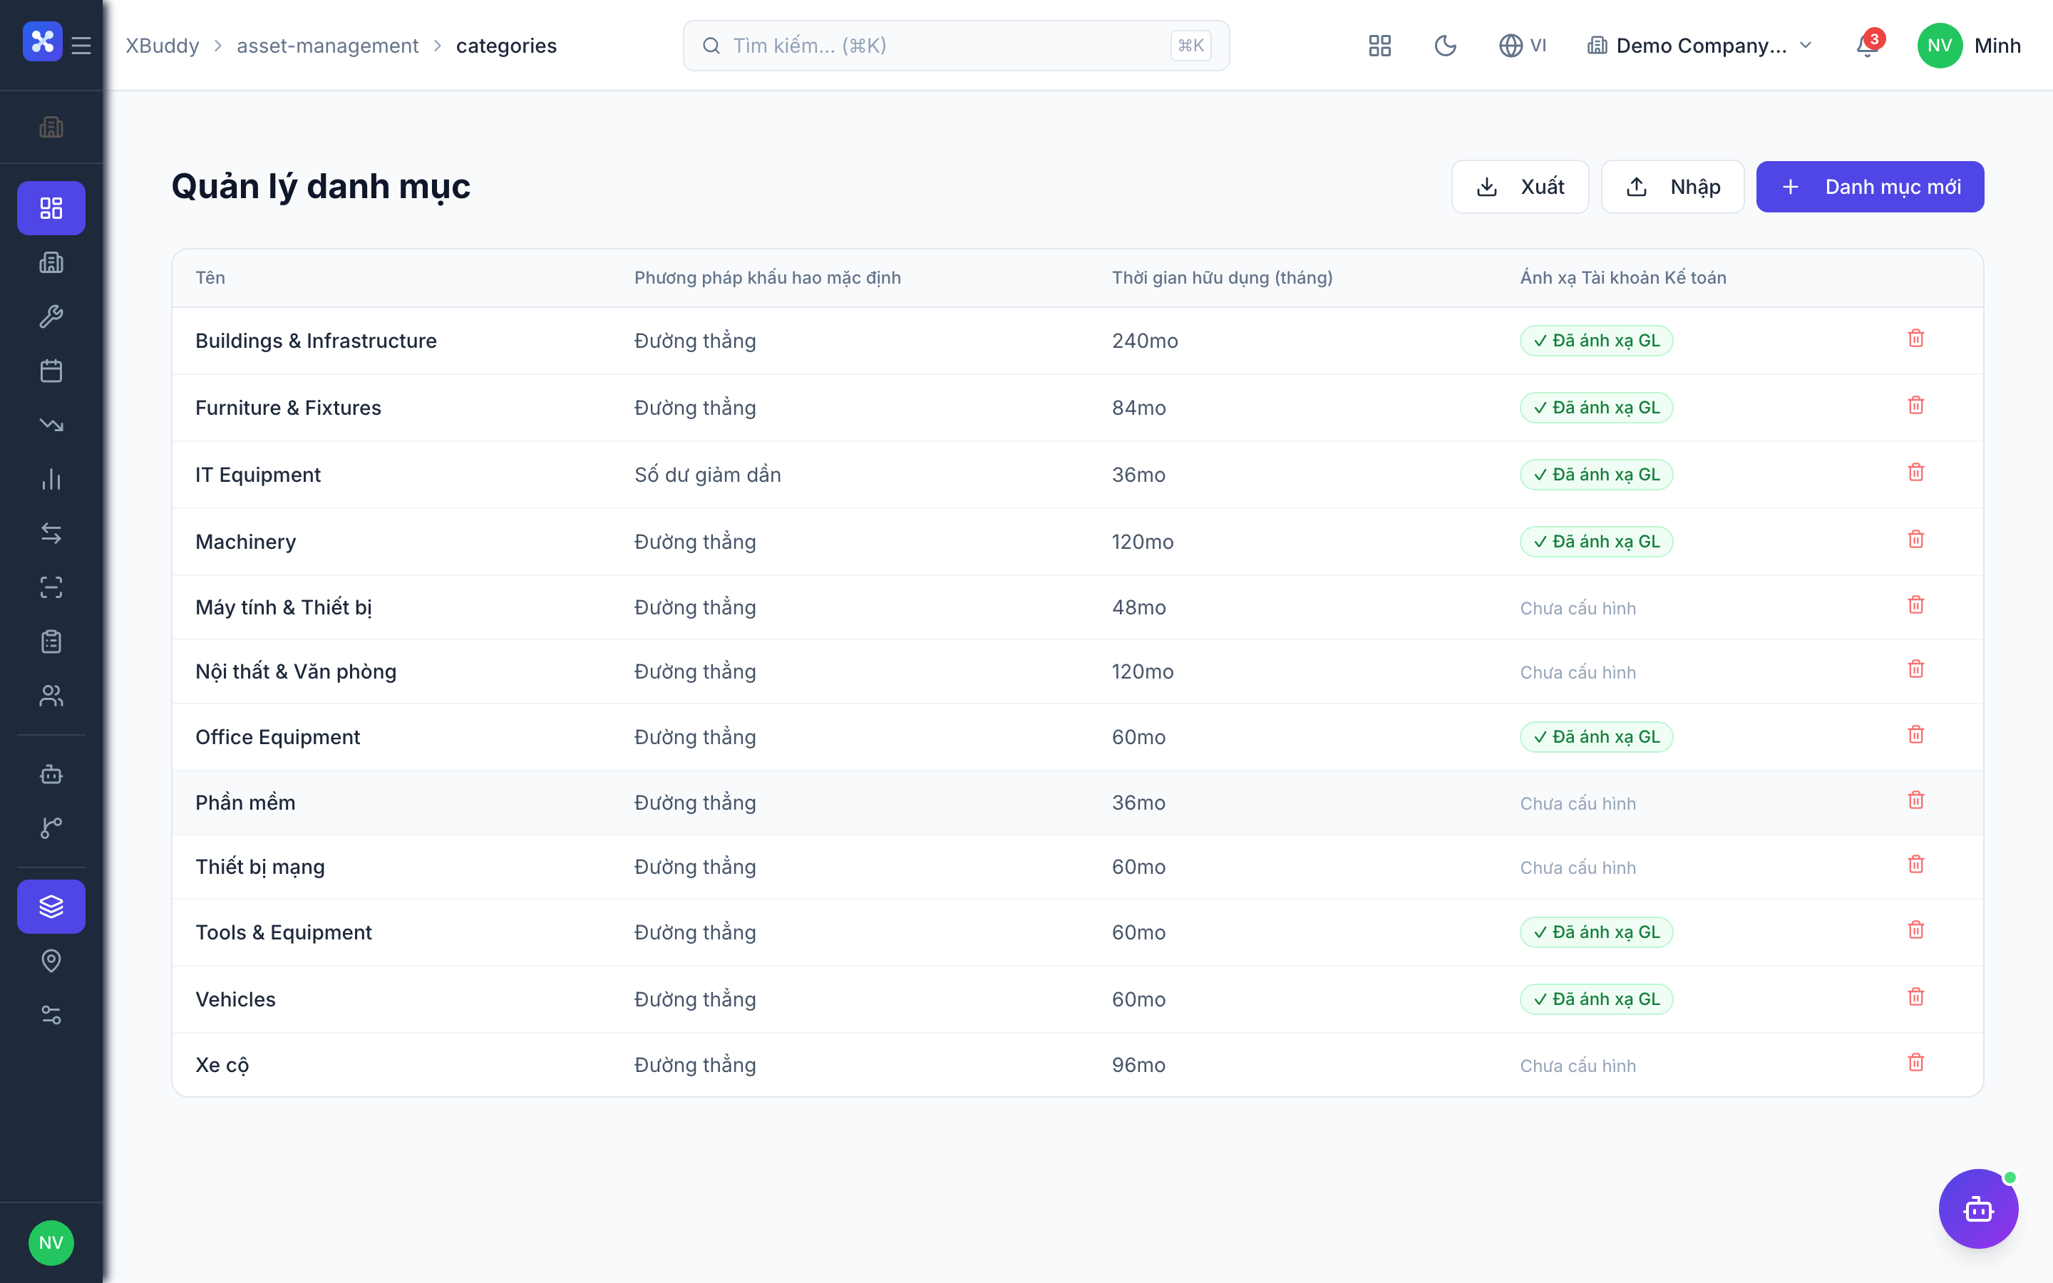Click the categories breadcrumb
Viewport: 2053px width, 1283px height.
pos(506,46)
